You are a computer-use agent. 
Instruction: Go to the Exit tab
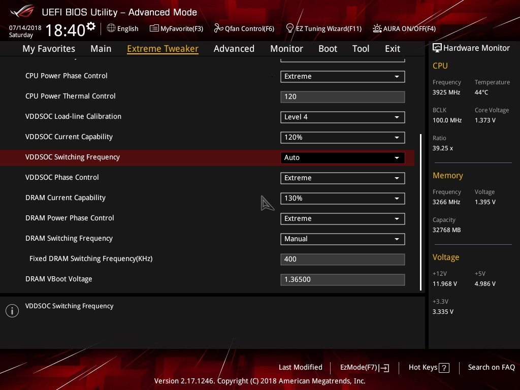coord(393,49)
